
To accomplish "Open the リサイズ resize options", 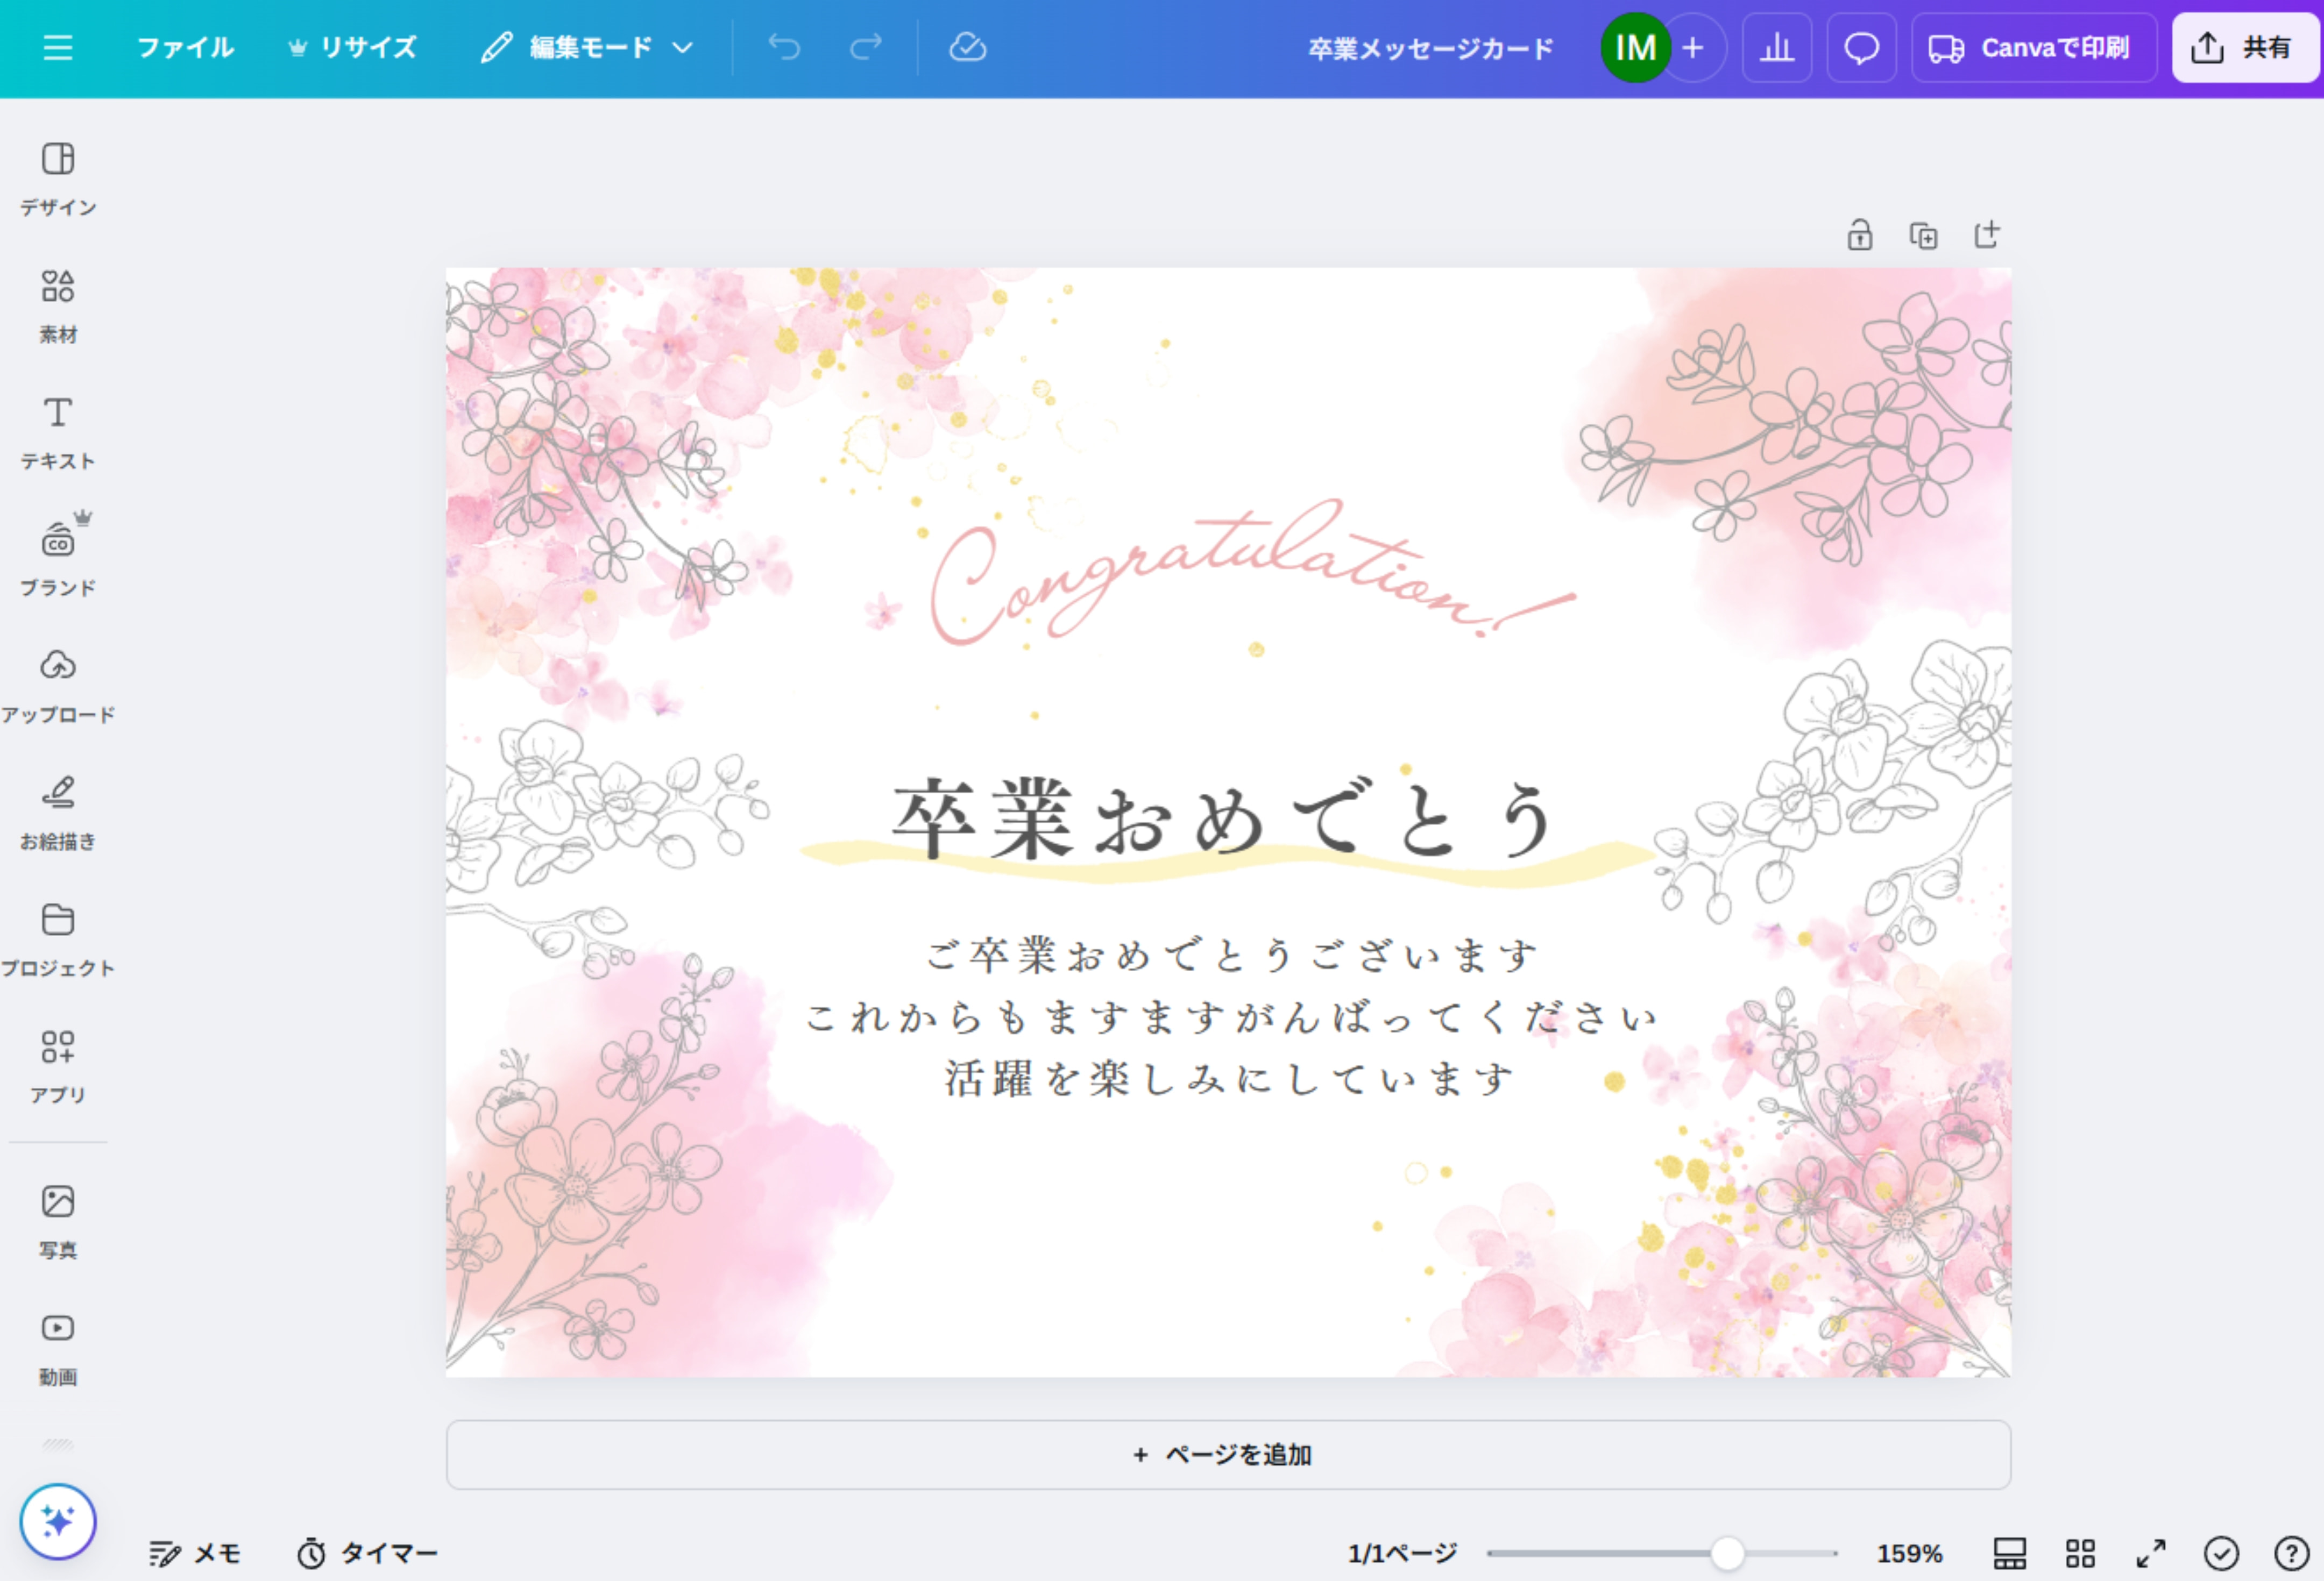I will (352, 48).
